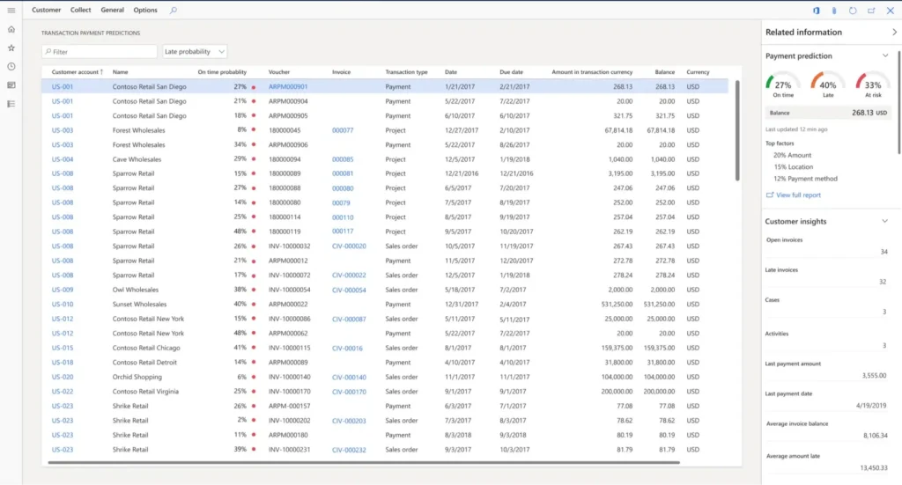Click red status dot in 180000045 row
The width and height of the screenshot is (902, 485).
[253, 130]
